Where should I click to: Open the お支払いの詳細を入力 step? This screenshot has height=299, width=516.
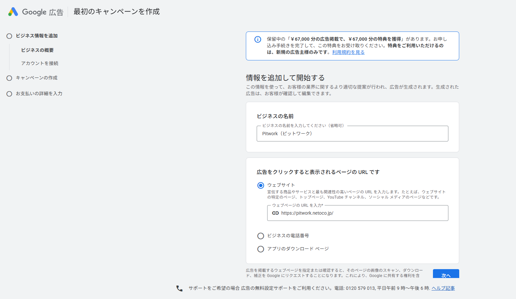[x=39, y=94]
